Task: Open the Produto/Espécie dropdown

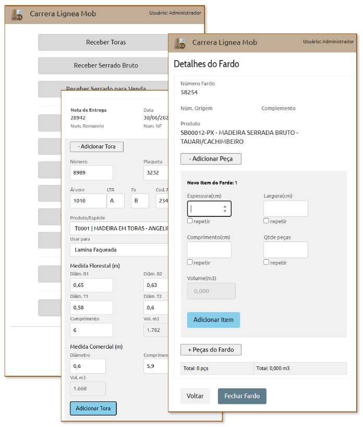Action: pos(118,228)
